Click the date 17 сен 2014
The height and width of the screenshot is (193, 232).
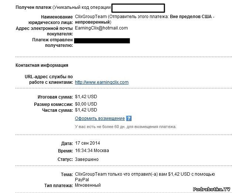click(88, 143)
